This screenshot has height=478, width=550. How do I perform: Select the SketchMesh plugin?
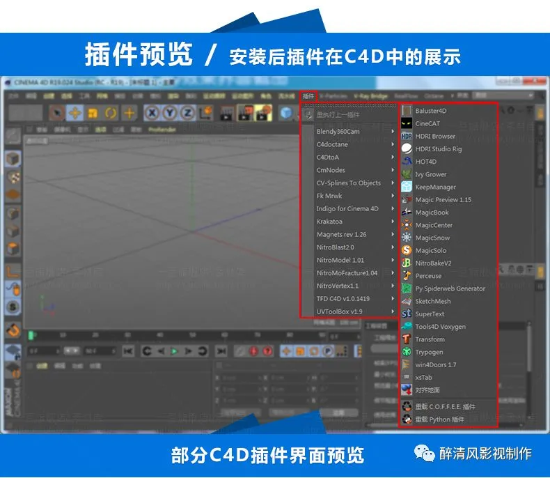tap(448, 301)
